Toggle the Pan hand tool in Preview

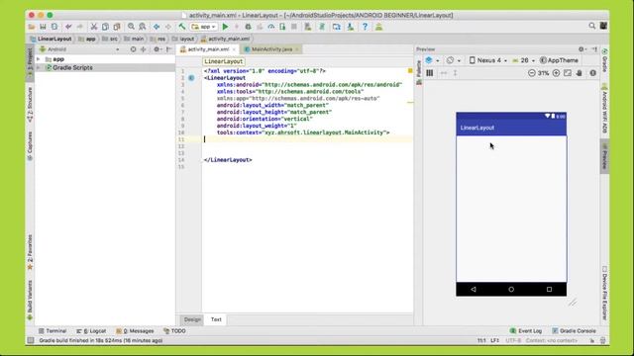tap(580, 73)
